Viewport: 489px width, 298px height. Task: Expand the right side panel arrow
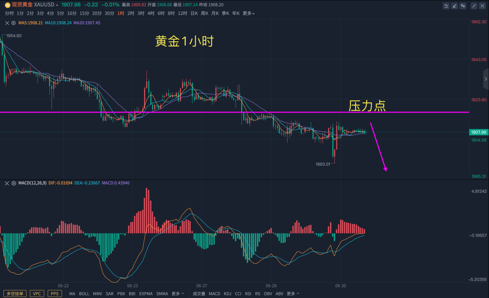click(486, 79)
